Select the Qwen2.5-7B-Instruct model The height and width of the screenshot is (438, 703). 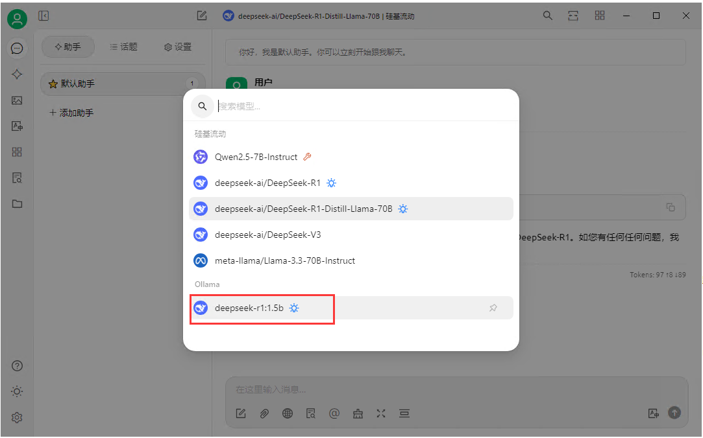tap(351, 157)
